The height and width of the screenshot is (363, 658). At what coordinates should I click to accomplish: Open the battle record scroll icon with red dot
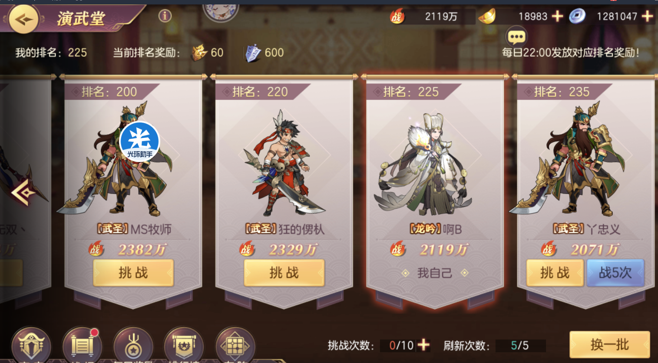tap(82, 345)
